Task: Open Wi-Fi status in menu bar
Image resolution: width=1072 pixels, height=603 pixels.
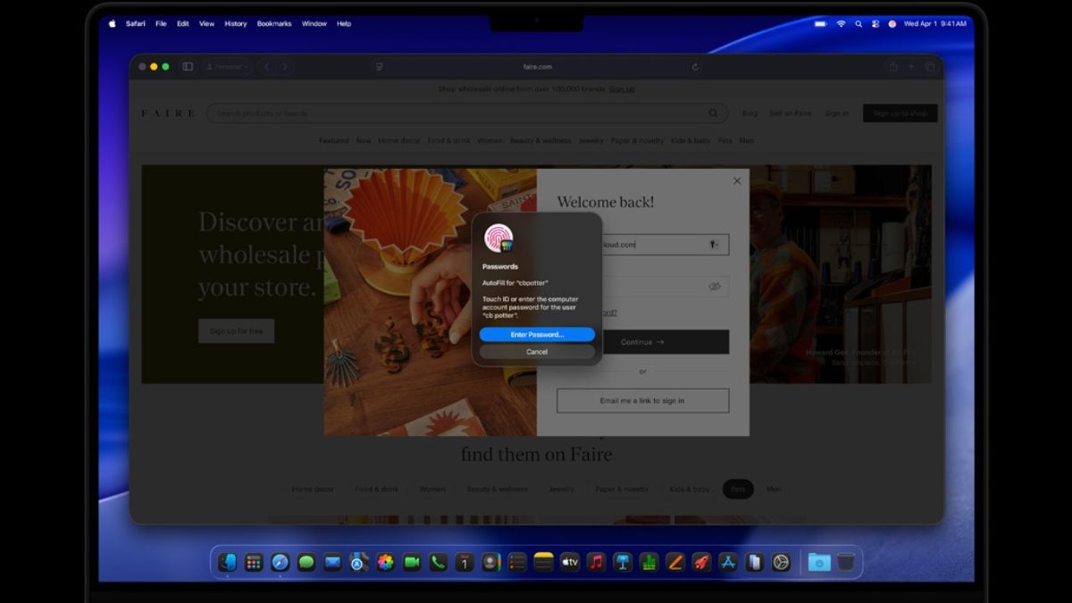Action: [x=841, y=24]
